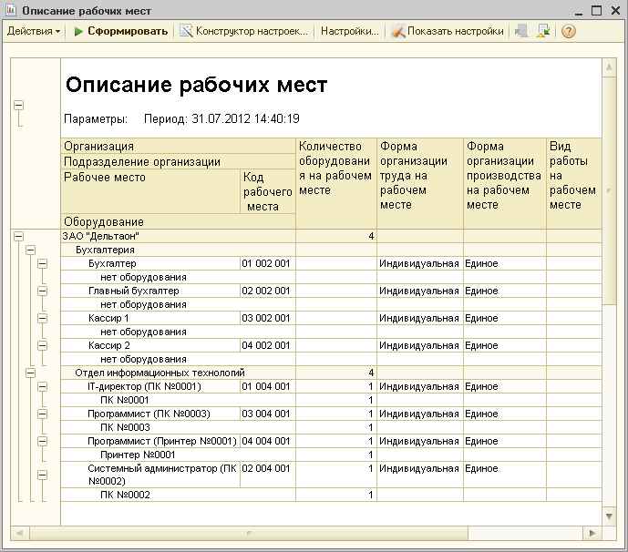Click Форма организации производства header

click(x=505, y=184)
